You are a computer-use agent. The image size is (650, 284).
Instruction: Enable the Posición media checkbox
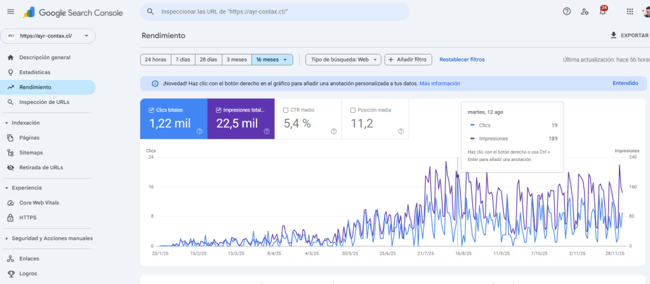pyautogui.click(x=353, y=110)
